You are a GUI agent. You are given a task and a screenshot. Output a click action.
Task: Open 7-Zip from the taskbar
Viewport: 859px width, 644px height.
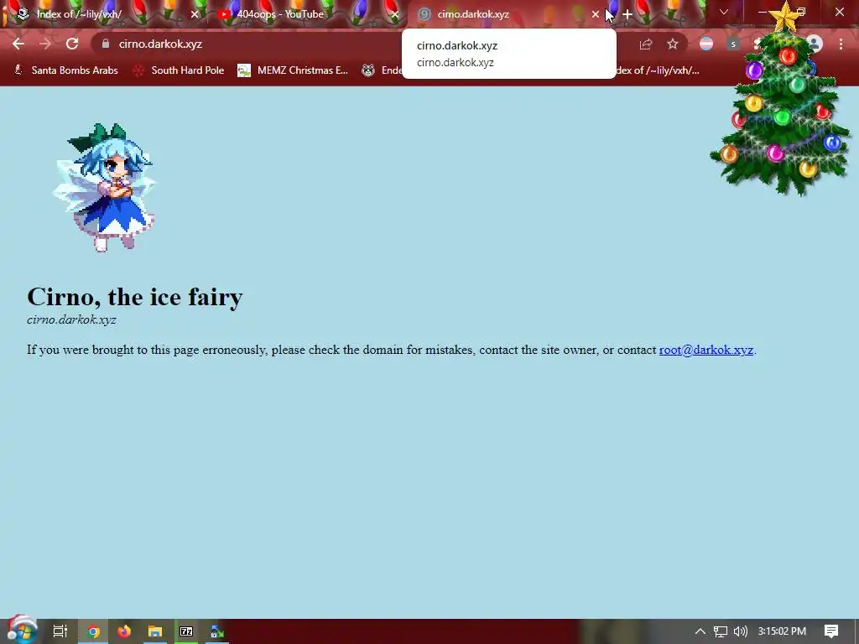point(186,631)
